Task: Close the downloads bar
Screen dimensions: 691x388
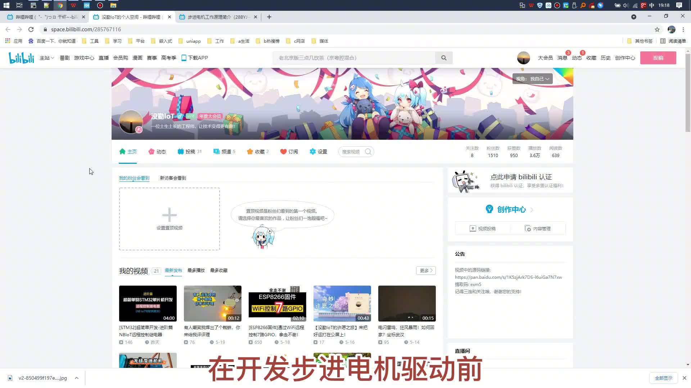Action: pyautogui.click(x=685, y=378)
